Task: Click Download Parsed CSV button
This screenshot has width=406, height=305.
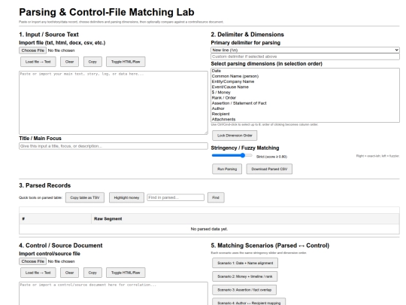Action: click(269, 169)
